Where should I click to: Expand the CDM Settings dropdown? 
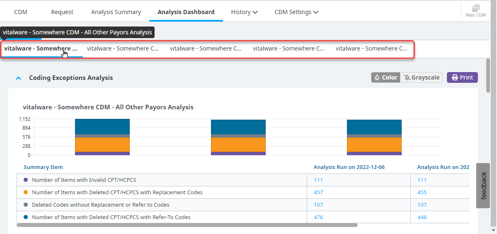296,12
